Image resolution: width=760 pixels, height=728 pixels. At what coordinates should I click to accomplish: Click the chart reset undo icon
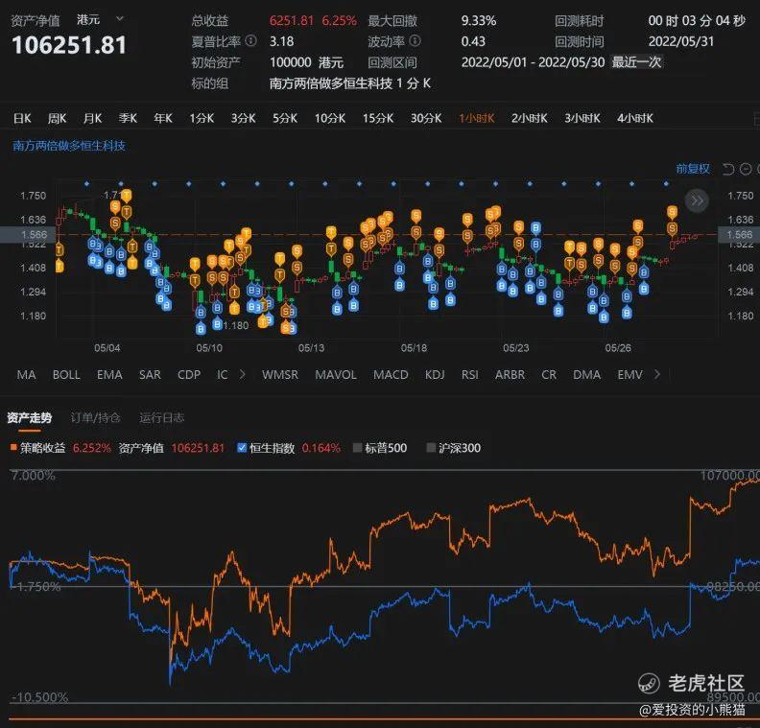728,169
